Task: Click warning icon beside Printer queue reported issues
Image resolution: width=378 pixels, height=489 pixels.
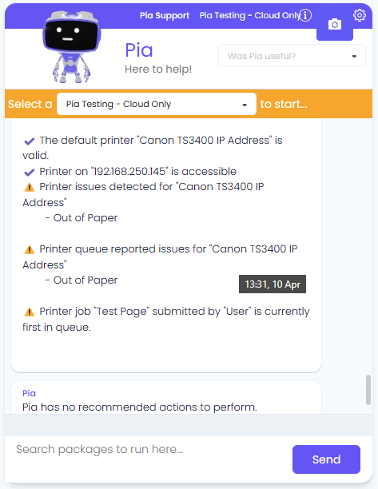Action: pos(30,249)
